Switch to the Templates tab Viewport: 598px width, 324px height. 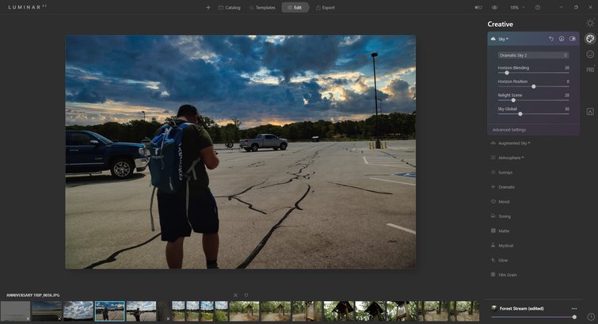262,7
